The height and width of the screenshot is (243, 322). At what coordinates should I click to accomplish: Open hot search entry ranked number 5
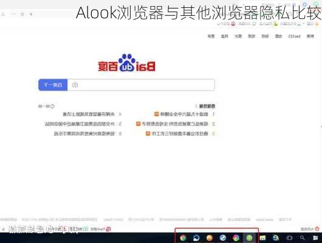click(x=83, y=124)
